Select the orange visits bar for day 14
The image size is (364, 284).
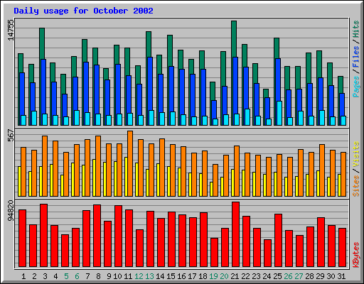click(x=162, y=168)
